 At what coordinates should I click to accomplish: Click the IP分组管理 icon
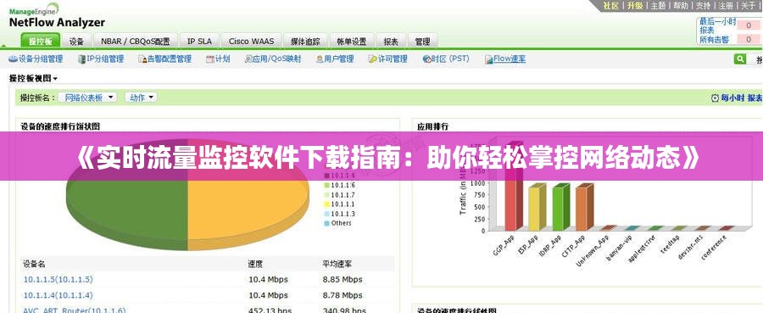(81, 59)
